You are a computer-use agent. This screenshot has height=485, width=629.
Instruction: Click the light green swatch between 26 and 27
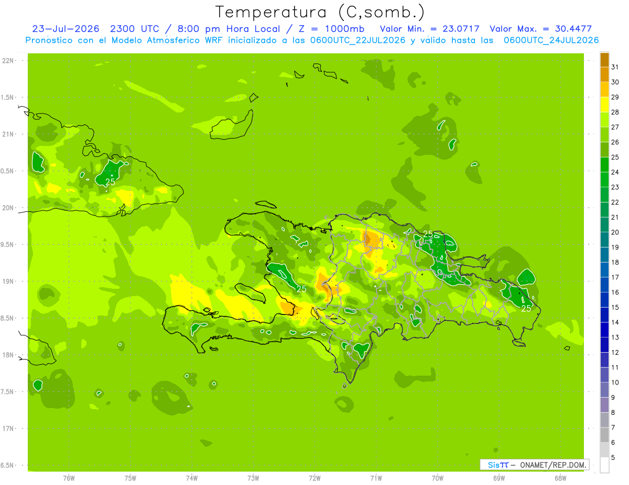tap(604, 134)
